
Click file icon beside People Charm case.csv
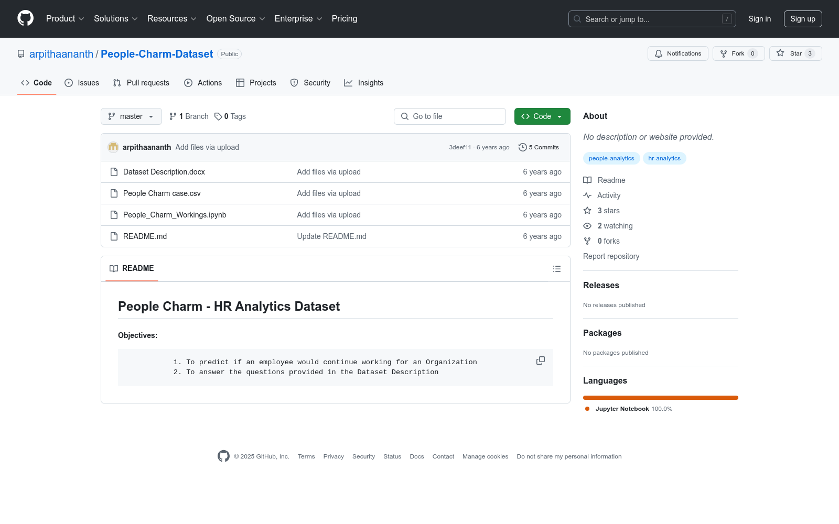(x=114, y=193)
